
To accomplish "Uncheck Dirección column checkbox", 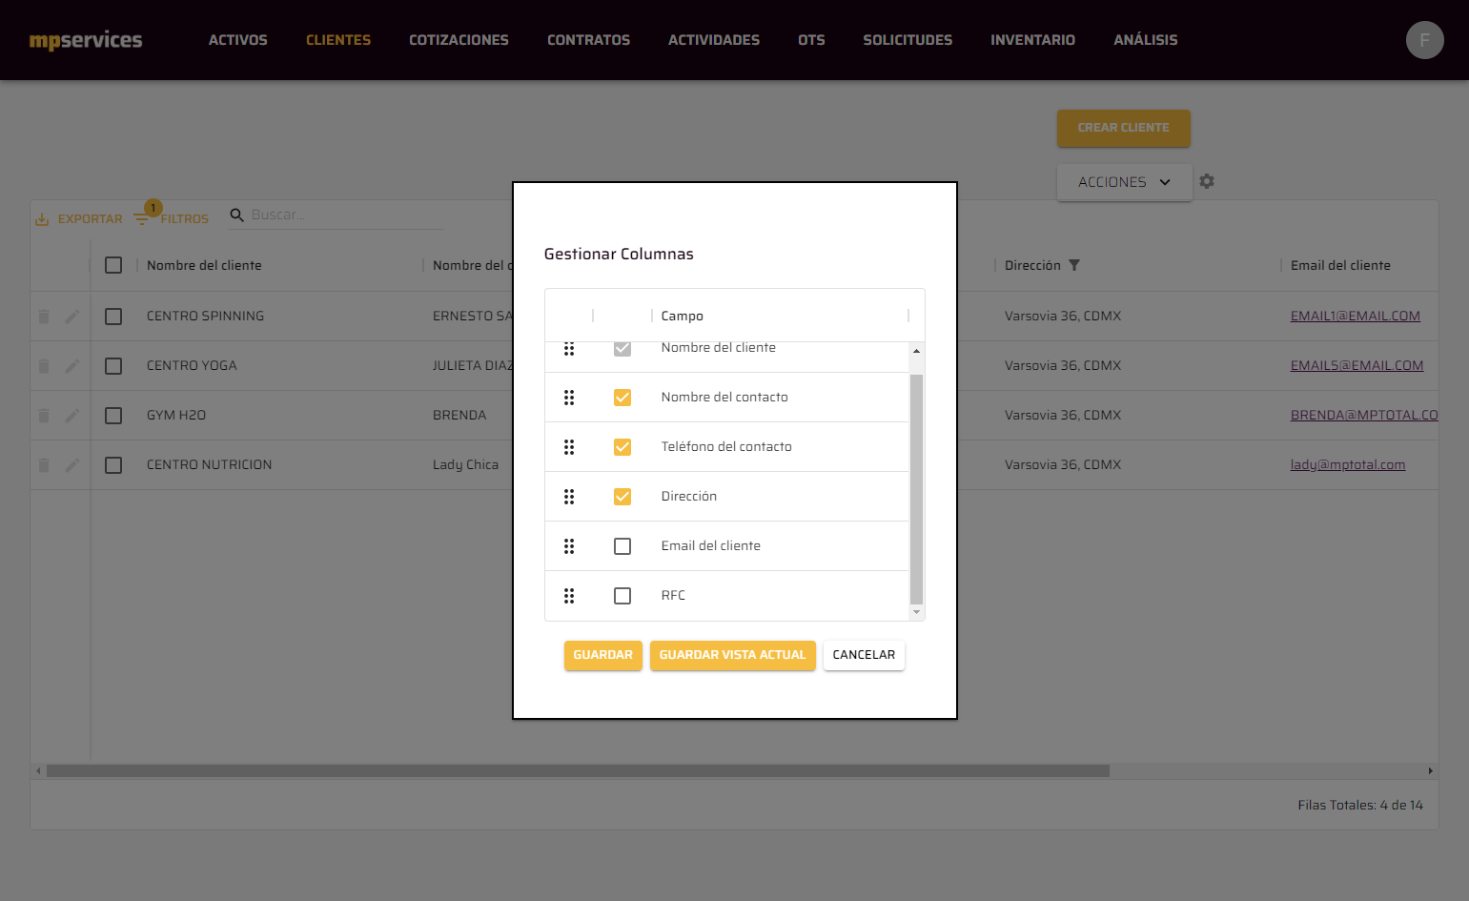I will click(622, 497).
